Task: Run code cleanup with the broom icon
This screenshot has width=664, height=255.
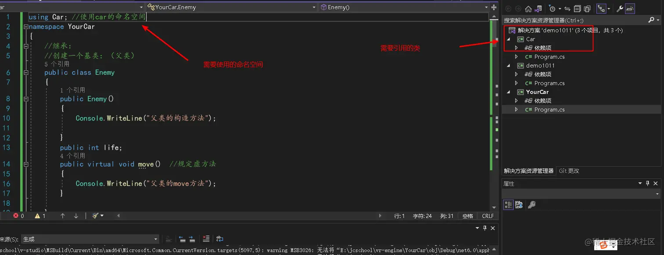Action: (x=95, y=216)
